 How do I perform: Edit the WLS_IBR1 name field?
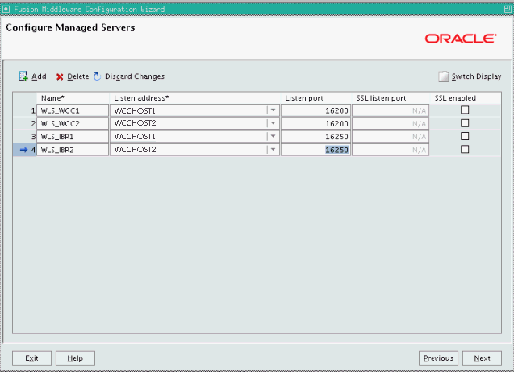[x=73, y=137]
